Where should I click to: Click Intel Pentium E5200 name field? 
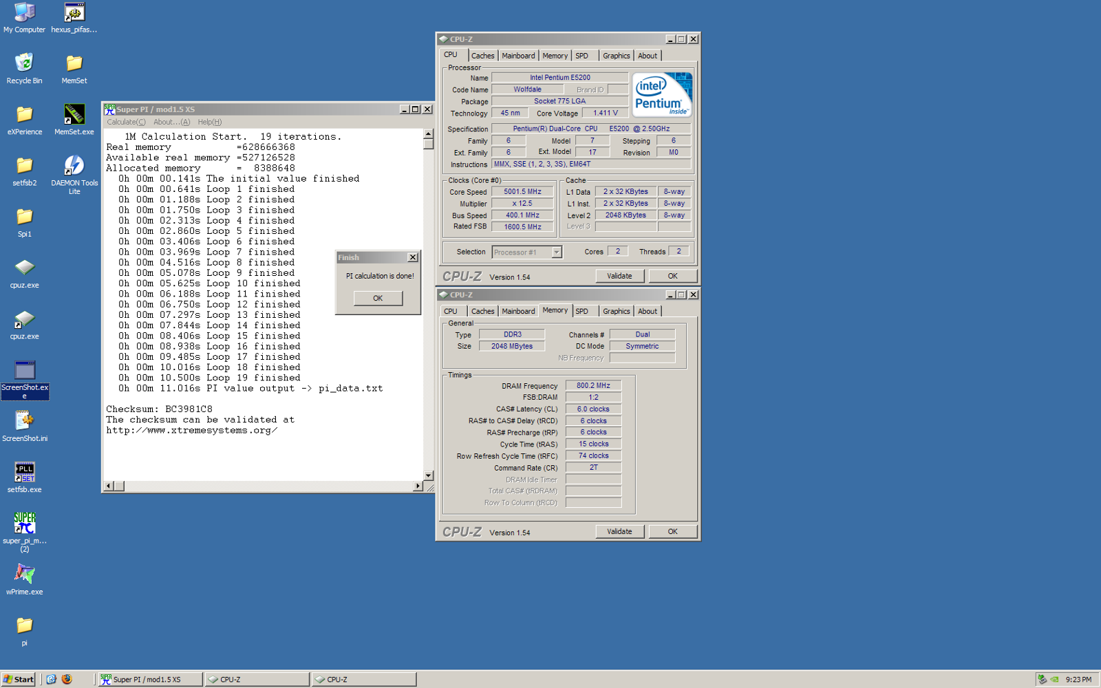(559, 78)
